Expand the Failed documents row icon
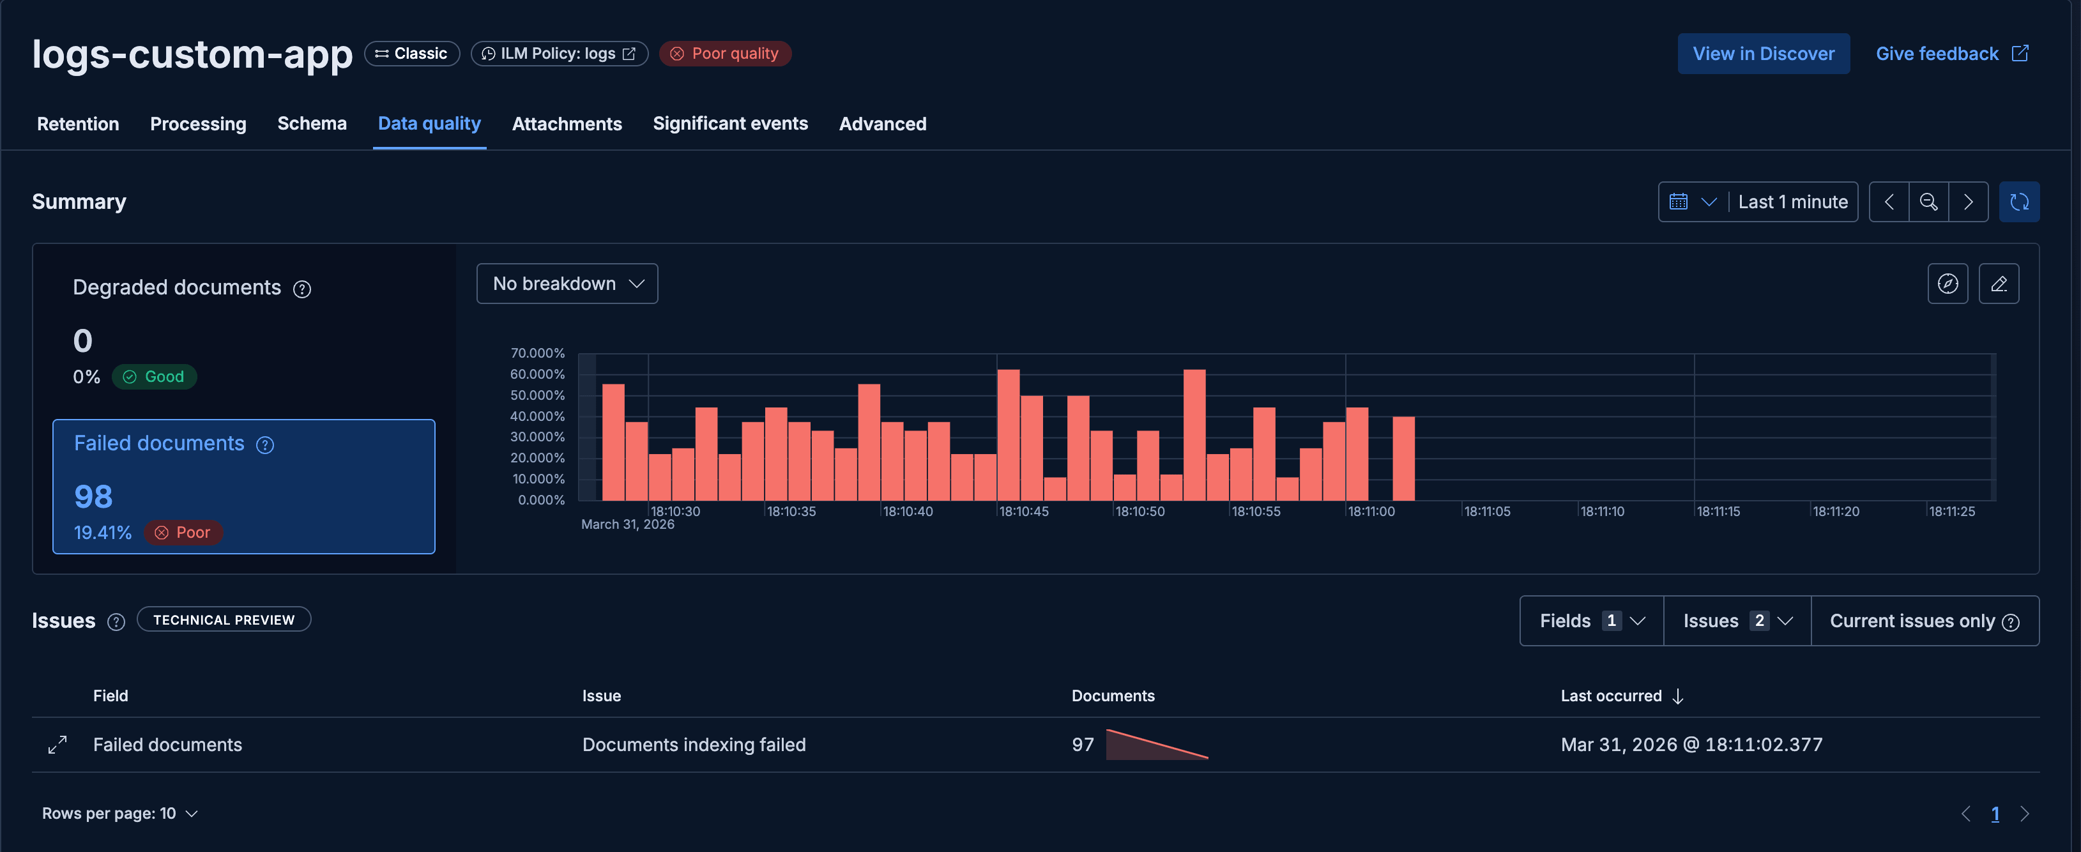This screenshot has height=852, width=2081. (x=57, y=745)
